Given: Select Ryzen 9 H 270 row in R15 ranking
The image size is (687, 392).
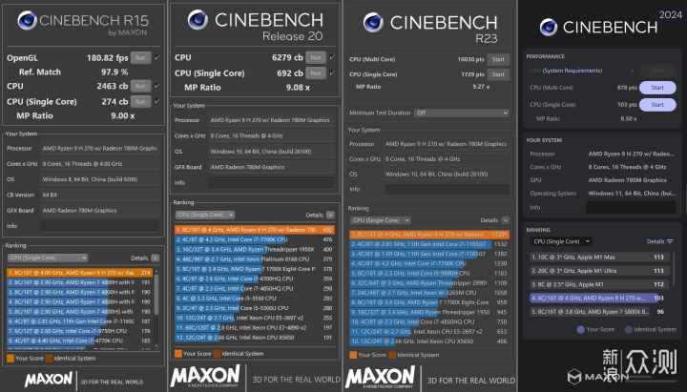Looking at the screenshot, I should (x=80, y=273).
